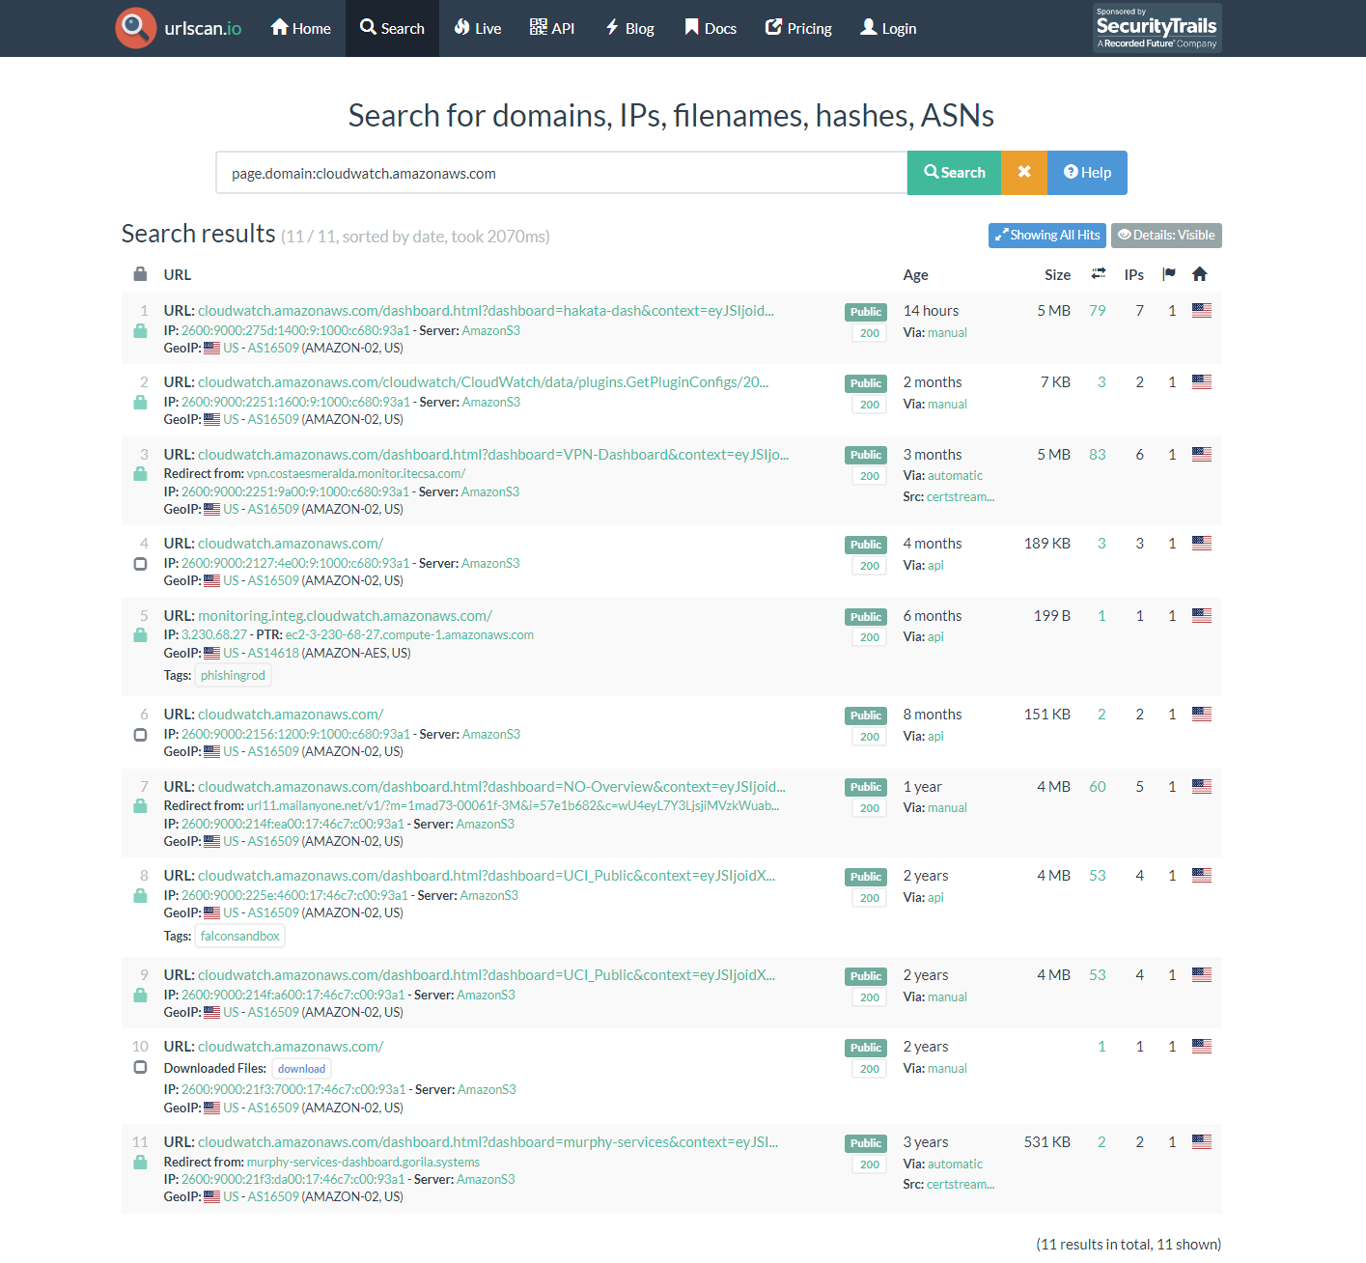This screenshot has width=1366, height=1263.
Task: Click the lock icon in table header
Action: coord(140,274)
